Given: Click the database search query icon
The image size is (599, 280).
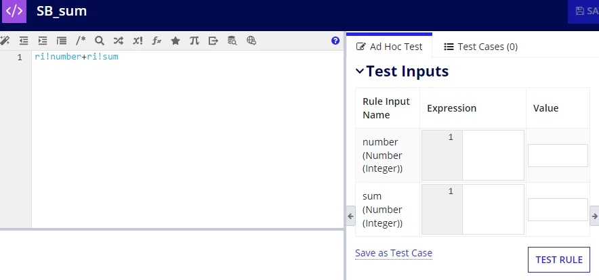Looking at the screenshot, I should [x=232, y=41].
